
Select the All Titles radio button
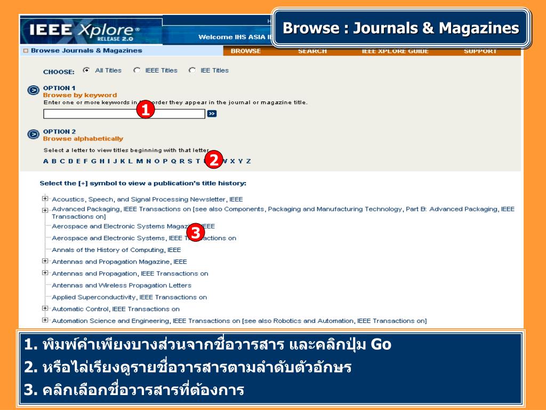coord(86,70)
